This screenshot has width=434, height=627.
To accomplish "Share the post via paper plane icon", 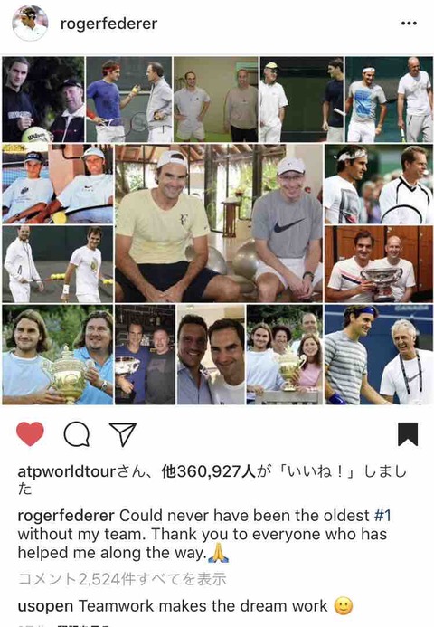I will pos(123,434).
